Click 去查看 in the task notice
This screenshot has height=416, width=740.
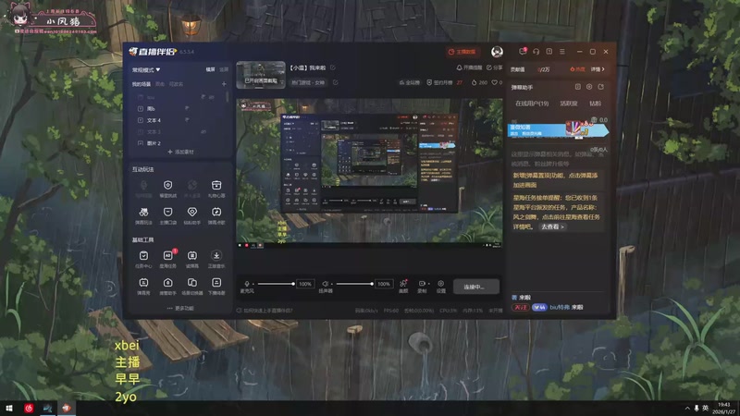(552, 226)
